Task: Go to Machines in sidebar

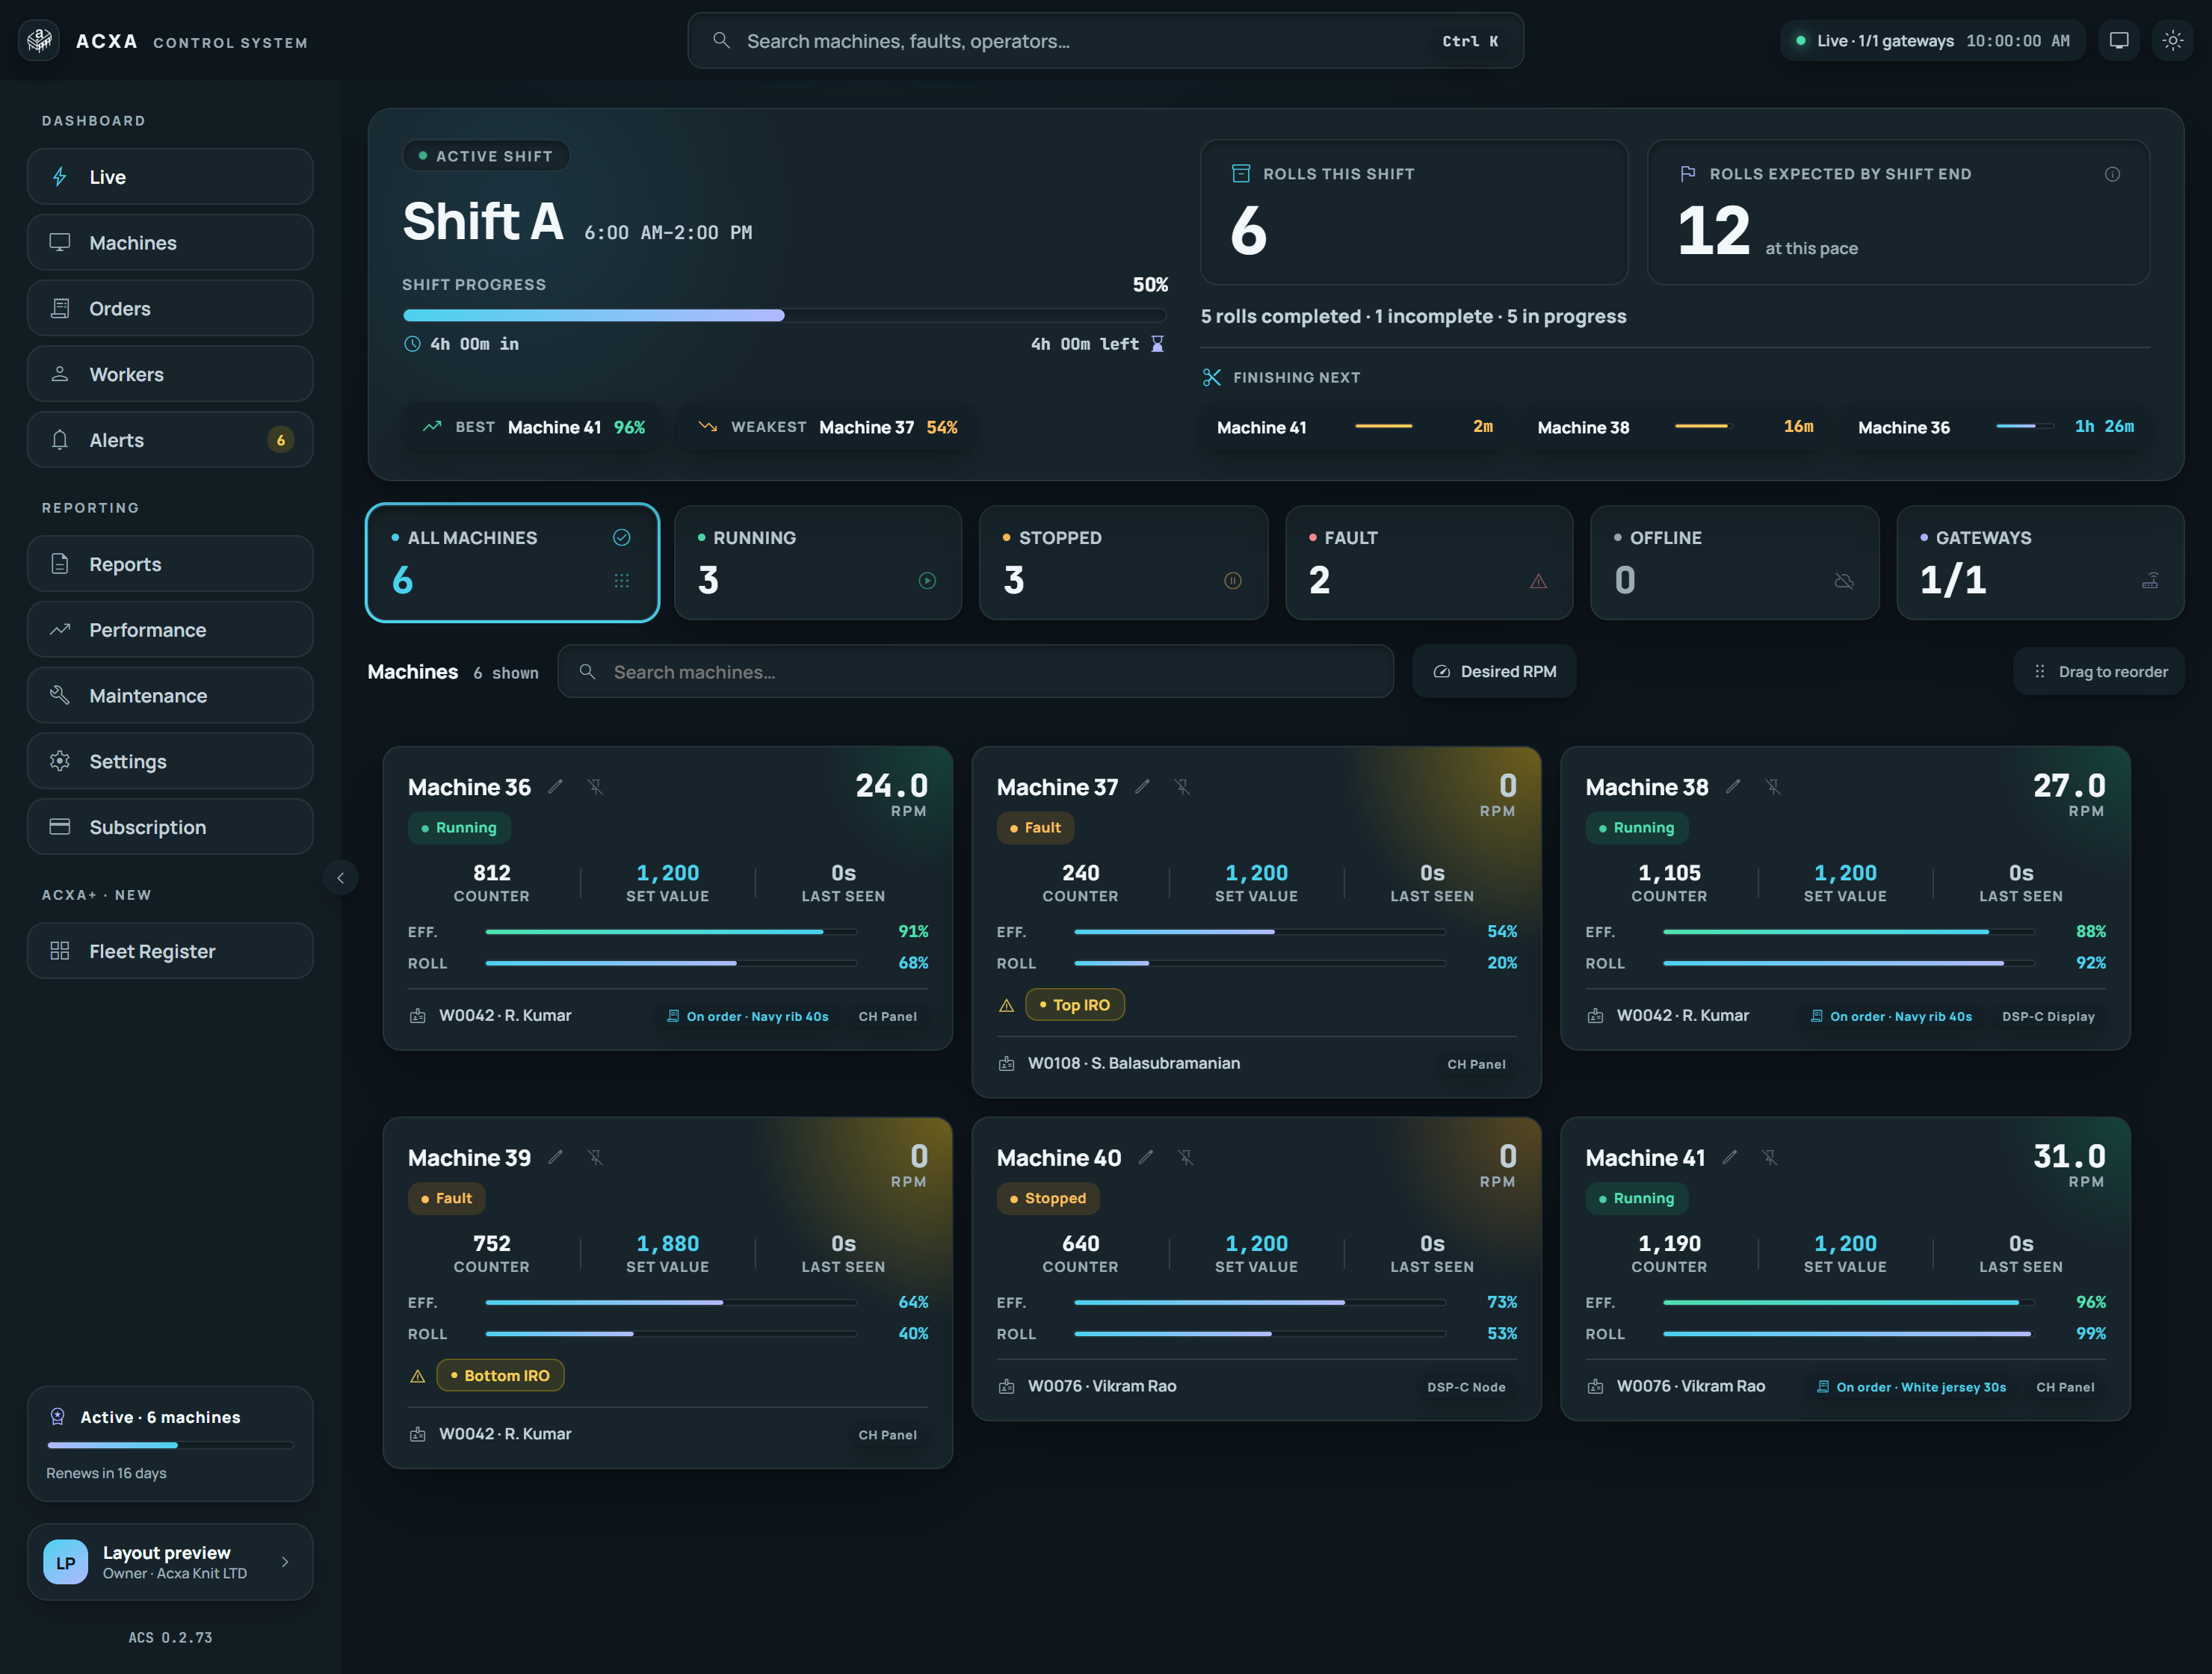Action: point(170,243)
